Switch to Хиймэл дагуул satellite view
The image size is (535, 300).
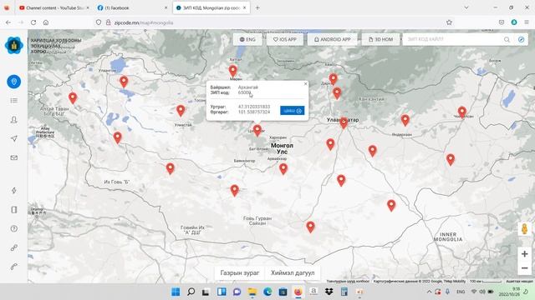coord(293,272)
